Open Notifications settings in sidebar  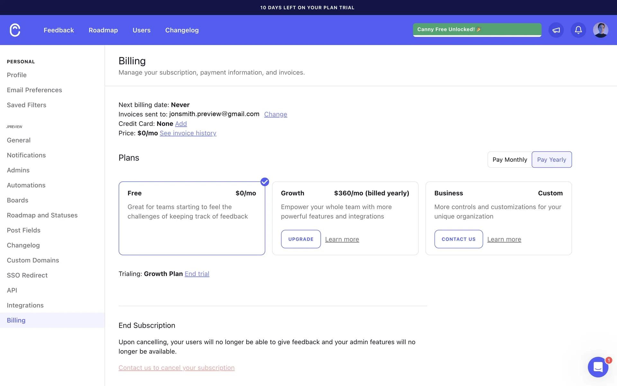(x=26, y=155)
